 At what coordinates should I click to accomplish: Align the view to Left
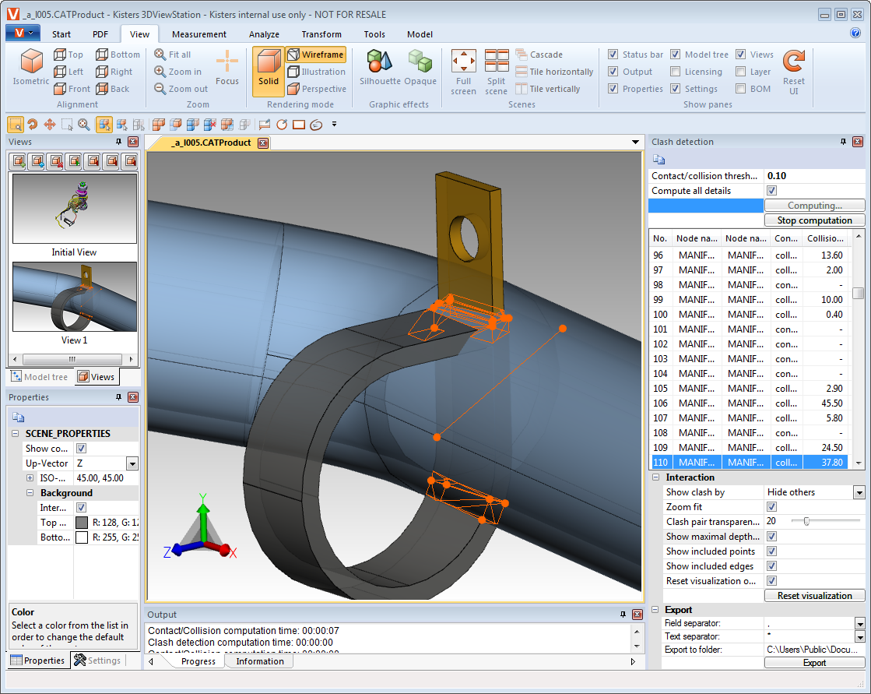point(68,72)
